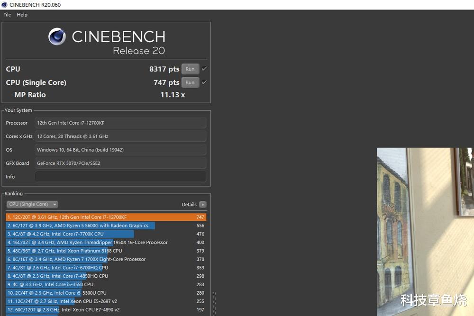Click the Cores x GHz field
This screenshot has width=474, height=316.
coord(120,136)
